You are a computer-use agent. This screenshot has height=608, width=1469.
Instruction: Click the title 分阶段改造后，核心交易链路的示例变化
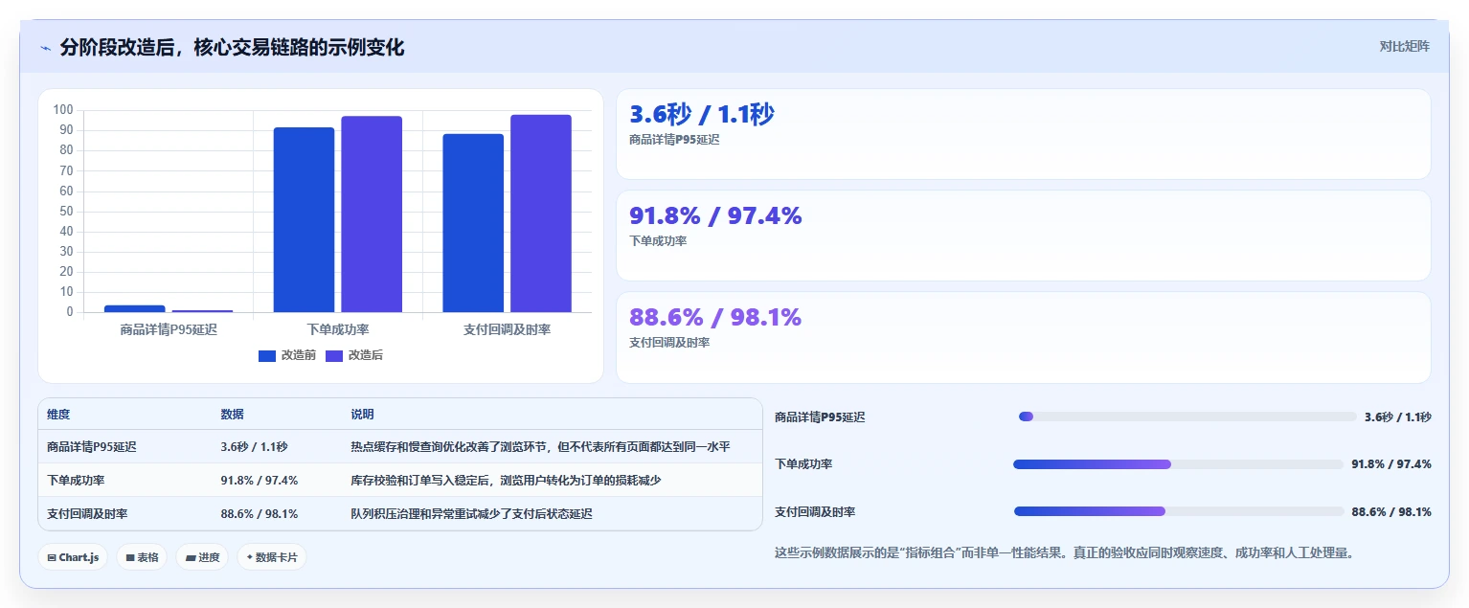(x=232, y=47)
